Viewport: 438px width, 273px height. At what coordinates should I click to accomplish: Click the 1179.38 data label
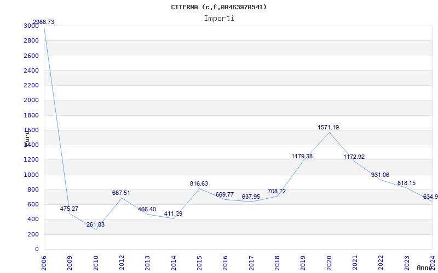pyautogui.click(x=302, y=156)
